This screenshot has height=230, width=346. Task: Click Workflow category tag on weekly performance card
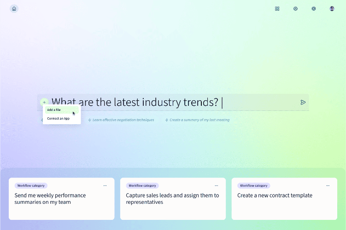coord(31,186)
